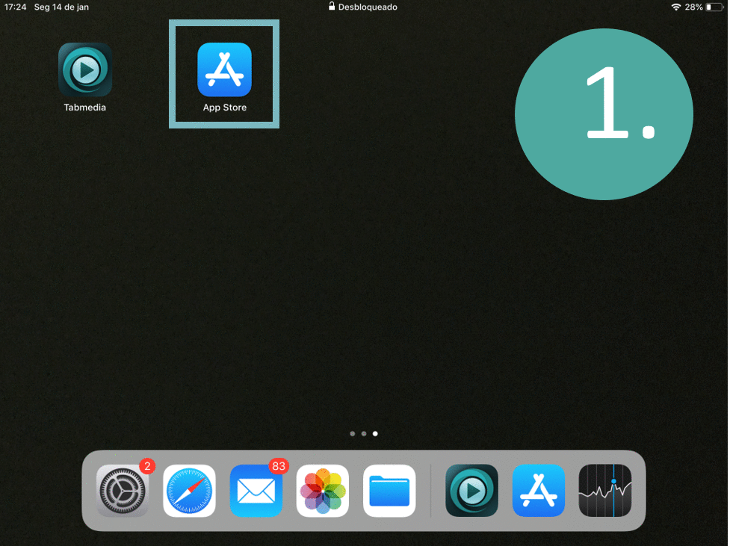This screenshot has height=546, width=730.
Task: Open the App Store on home screen
Action: coord(224,69)
